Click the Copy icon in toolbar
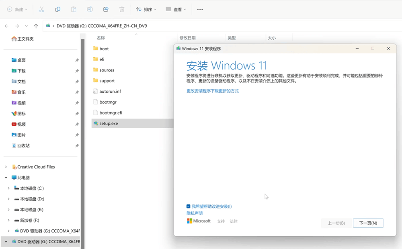The height and width of the screenshot is (249, 402). (58, 9)
